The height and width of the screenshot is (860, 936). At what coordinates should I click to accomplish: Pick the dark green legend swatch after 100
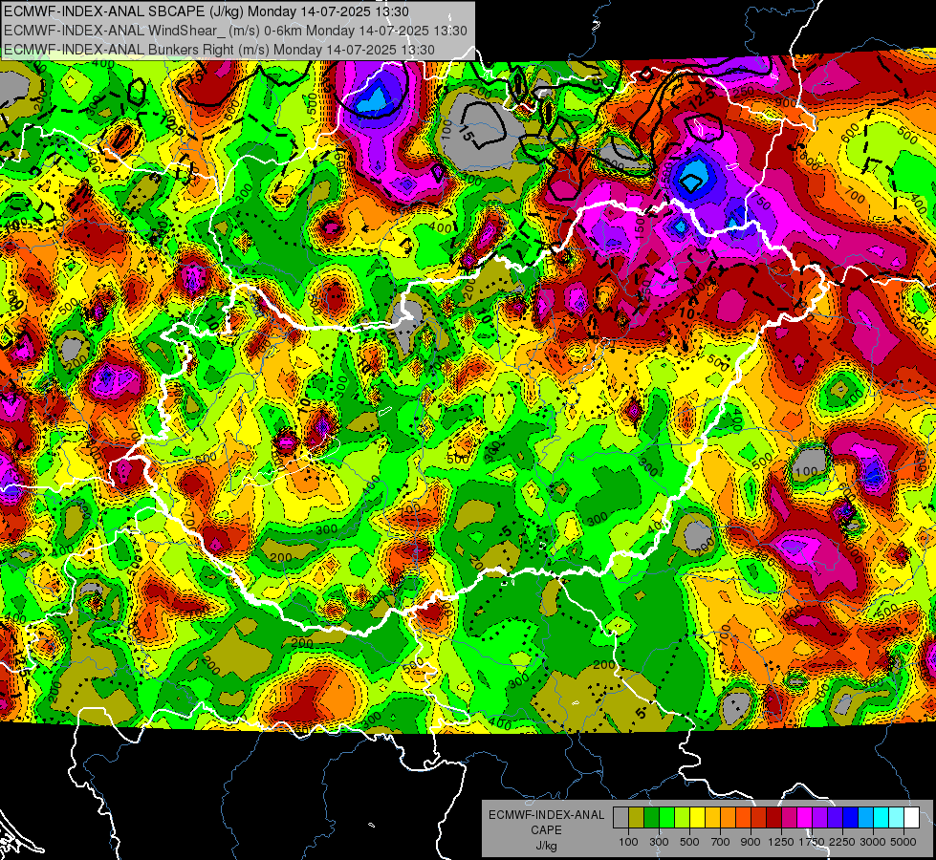click(x=651, y=818)
